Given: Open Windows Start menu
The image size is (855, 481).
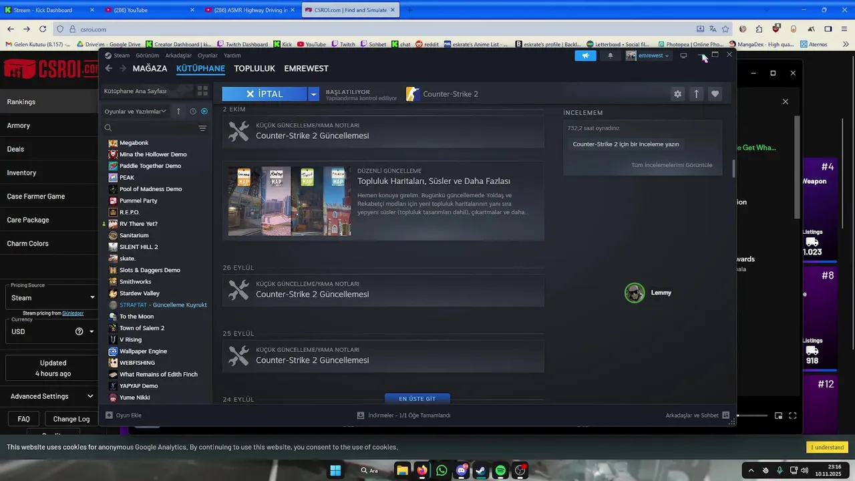Looking at the screenshot, I should tap(335, 470).
